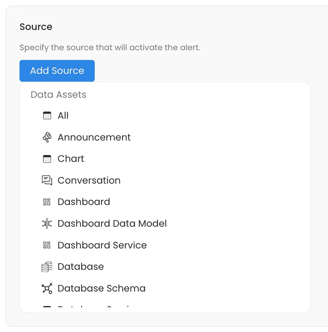
Task: Click the data model network icon
Action: click(x=47, y=223)
